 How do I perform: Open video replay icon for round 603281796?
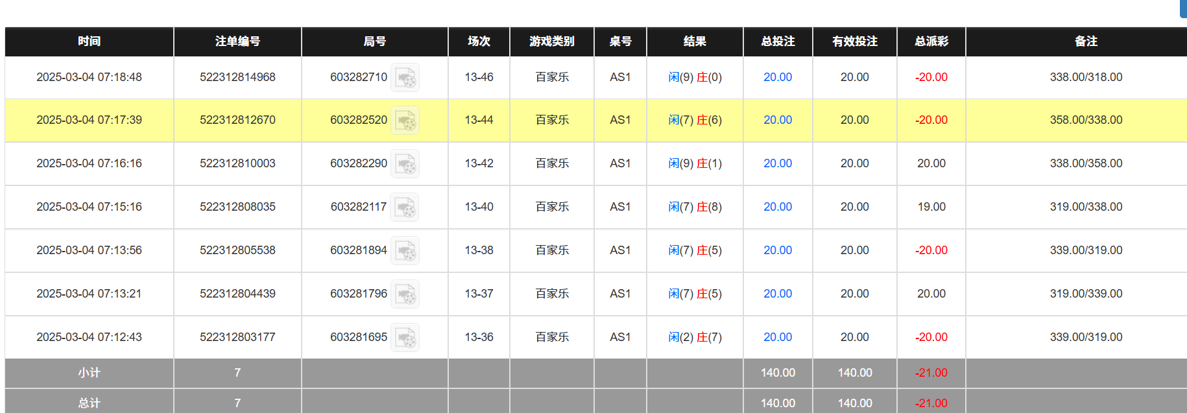[405, 294]
